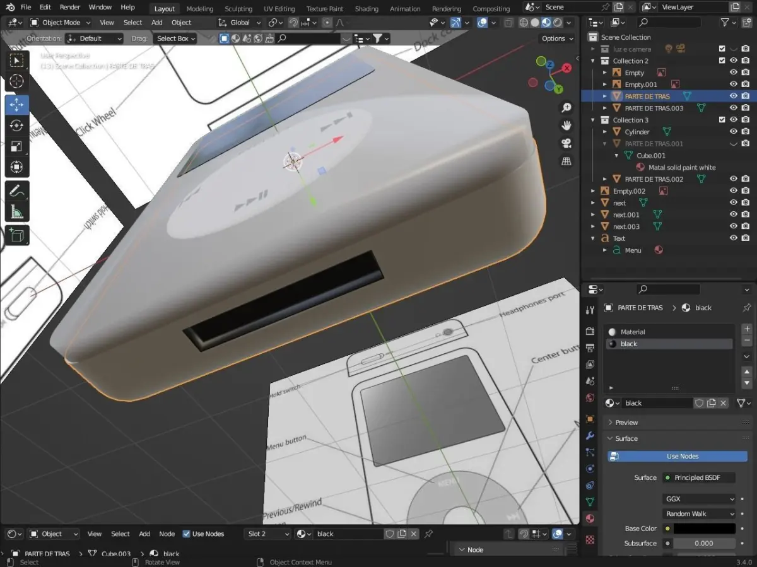Select the Transform tool
The image size is (757, 567).
click(17, 167)
